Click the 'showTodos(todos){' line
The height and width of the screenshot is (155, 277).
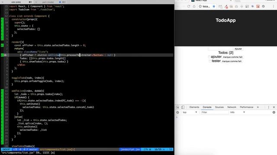pos(23,146)
